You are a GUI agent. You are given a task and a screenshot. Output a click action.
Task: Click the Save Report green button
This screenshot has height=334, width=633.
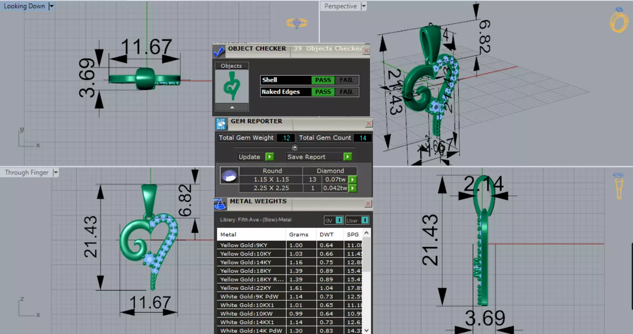click(x=348, y=157)
